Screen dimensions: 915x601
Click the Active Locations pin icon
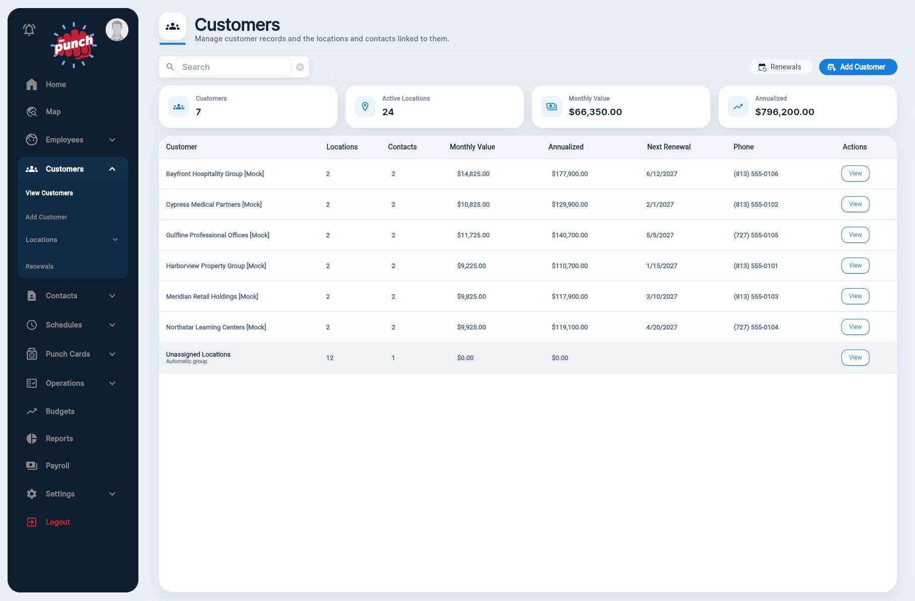365,107
